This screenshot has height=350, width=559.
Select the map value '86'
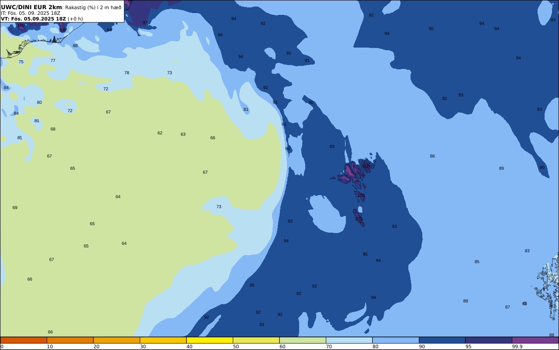point(432,156)
